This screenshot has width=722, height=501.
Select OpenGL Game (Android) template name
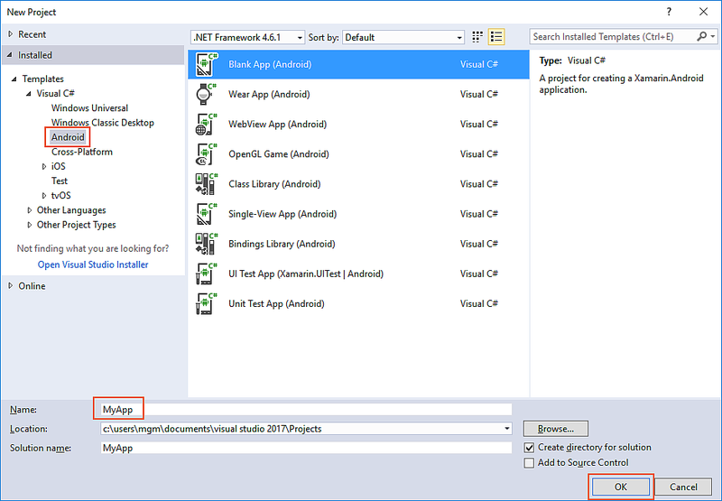pyautogui.click(x=279, y=154)
